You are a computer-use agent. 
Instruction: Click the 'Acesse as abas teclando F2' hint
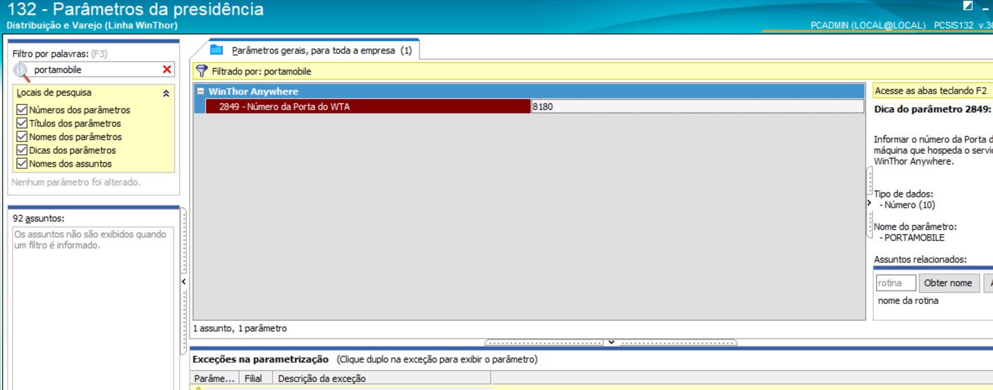point(930,91)
